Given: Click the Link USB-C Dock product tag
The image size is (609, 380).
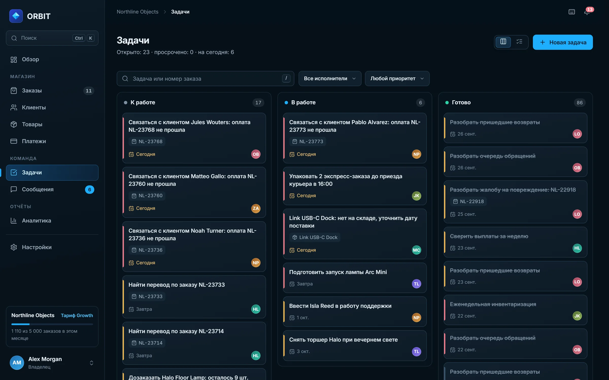Looking at the screenshot, I should pyautogui.click(x=315, y=237).
